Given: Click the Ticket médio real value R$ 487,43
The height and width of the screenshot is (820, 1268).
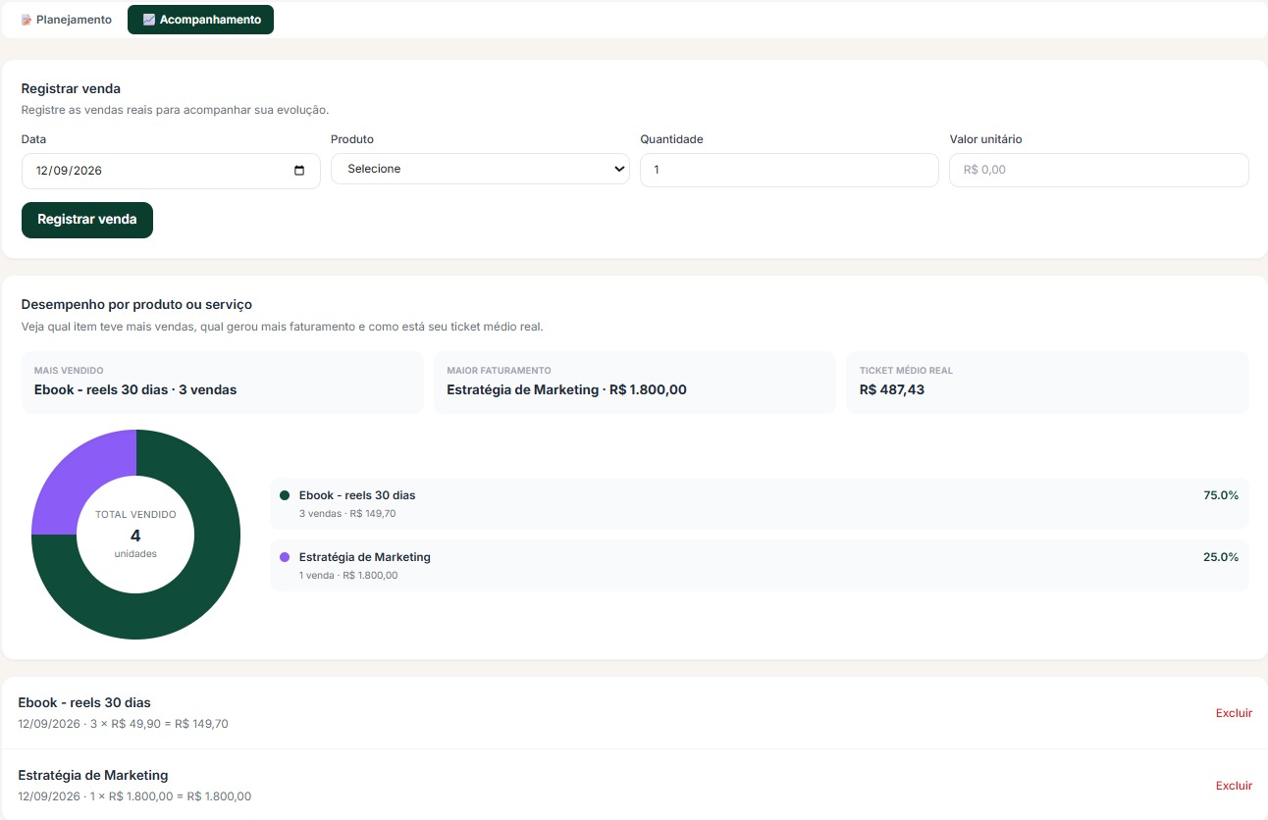Looking at the screenshot, I should [892, 389].
